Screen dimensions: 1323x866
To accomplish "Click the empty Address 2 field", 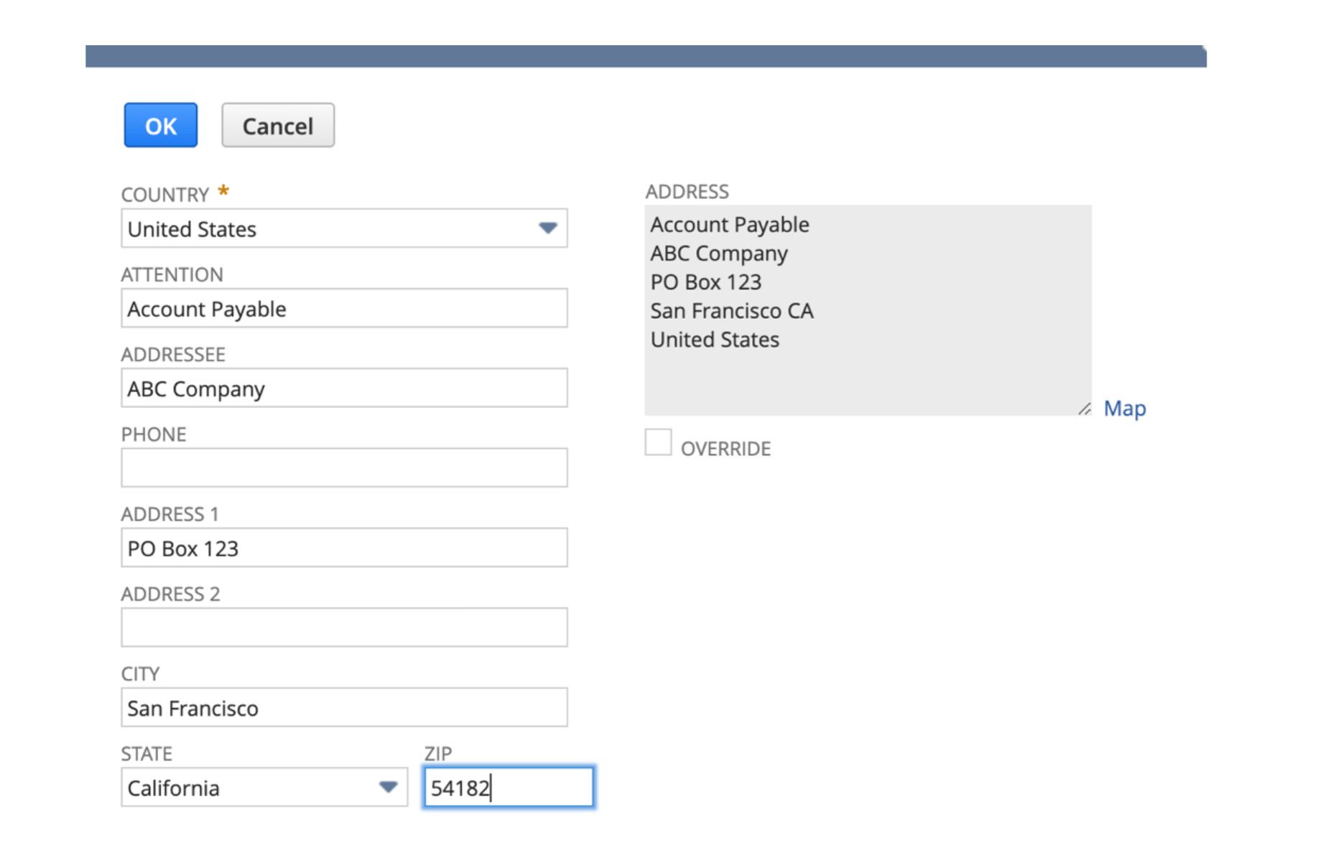I will pos(345,627).
